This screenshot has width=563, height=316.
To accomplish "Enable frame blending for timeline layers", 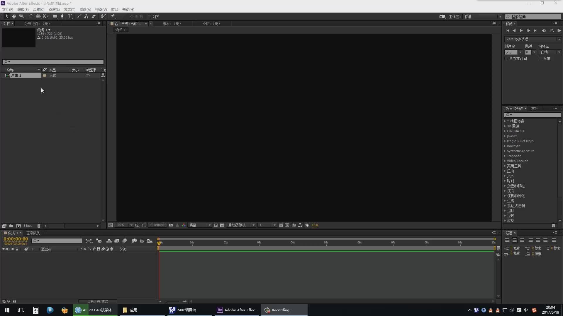I will click(x=117, y=241).
